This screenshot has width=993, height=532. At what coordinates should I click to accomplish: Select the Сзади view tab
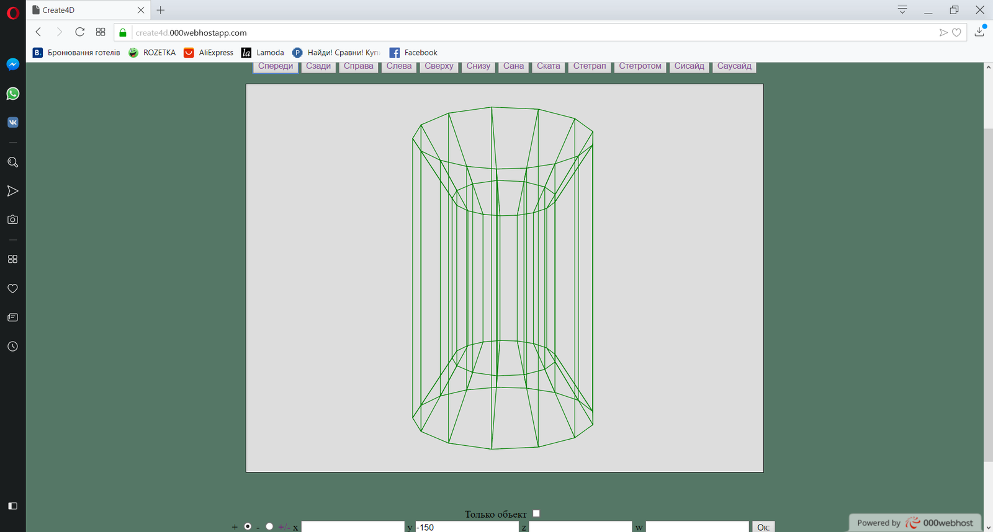tap(318, 66)
